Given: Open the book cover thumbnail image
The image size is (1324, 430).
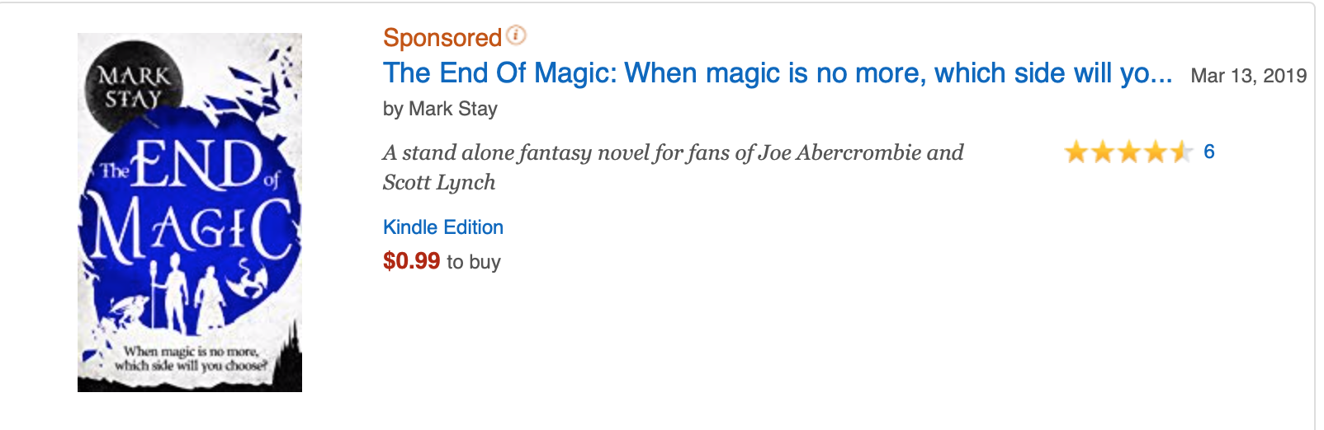Looking at the screenshot, I should pos(190,213).
